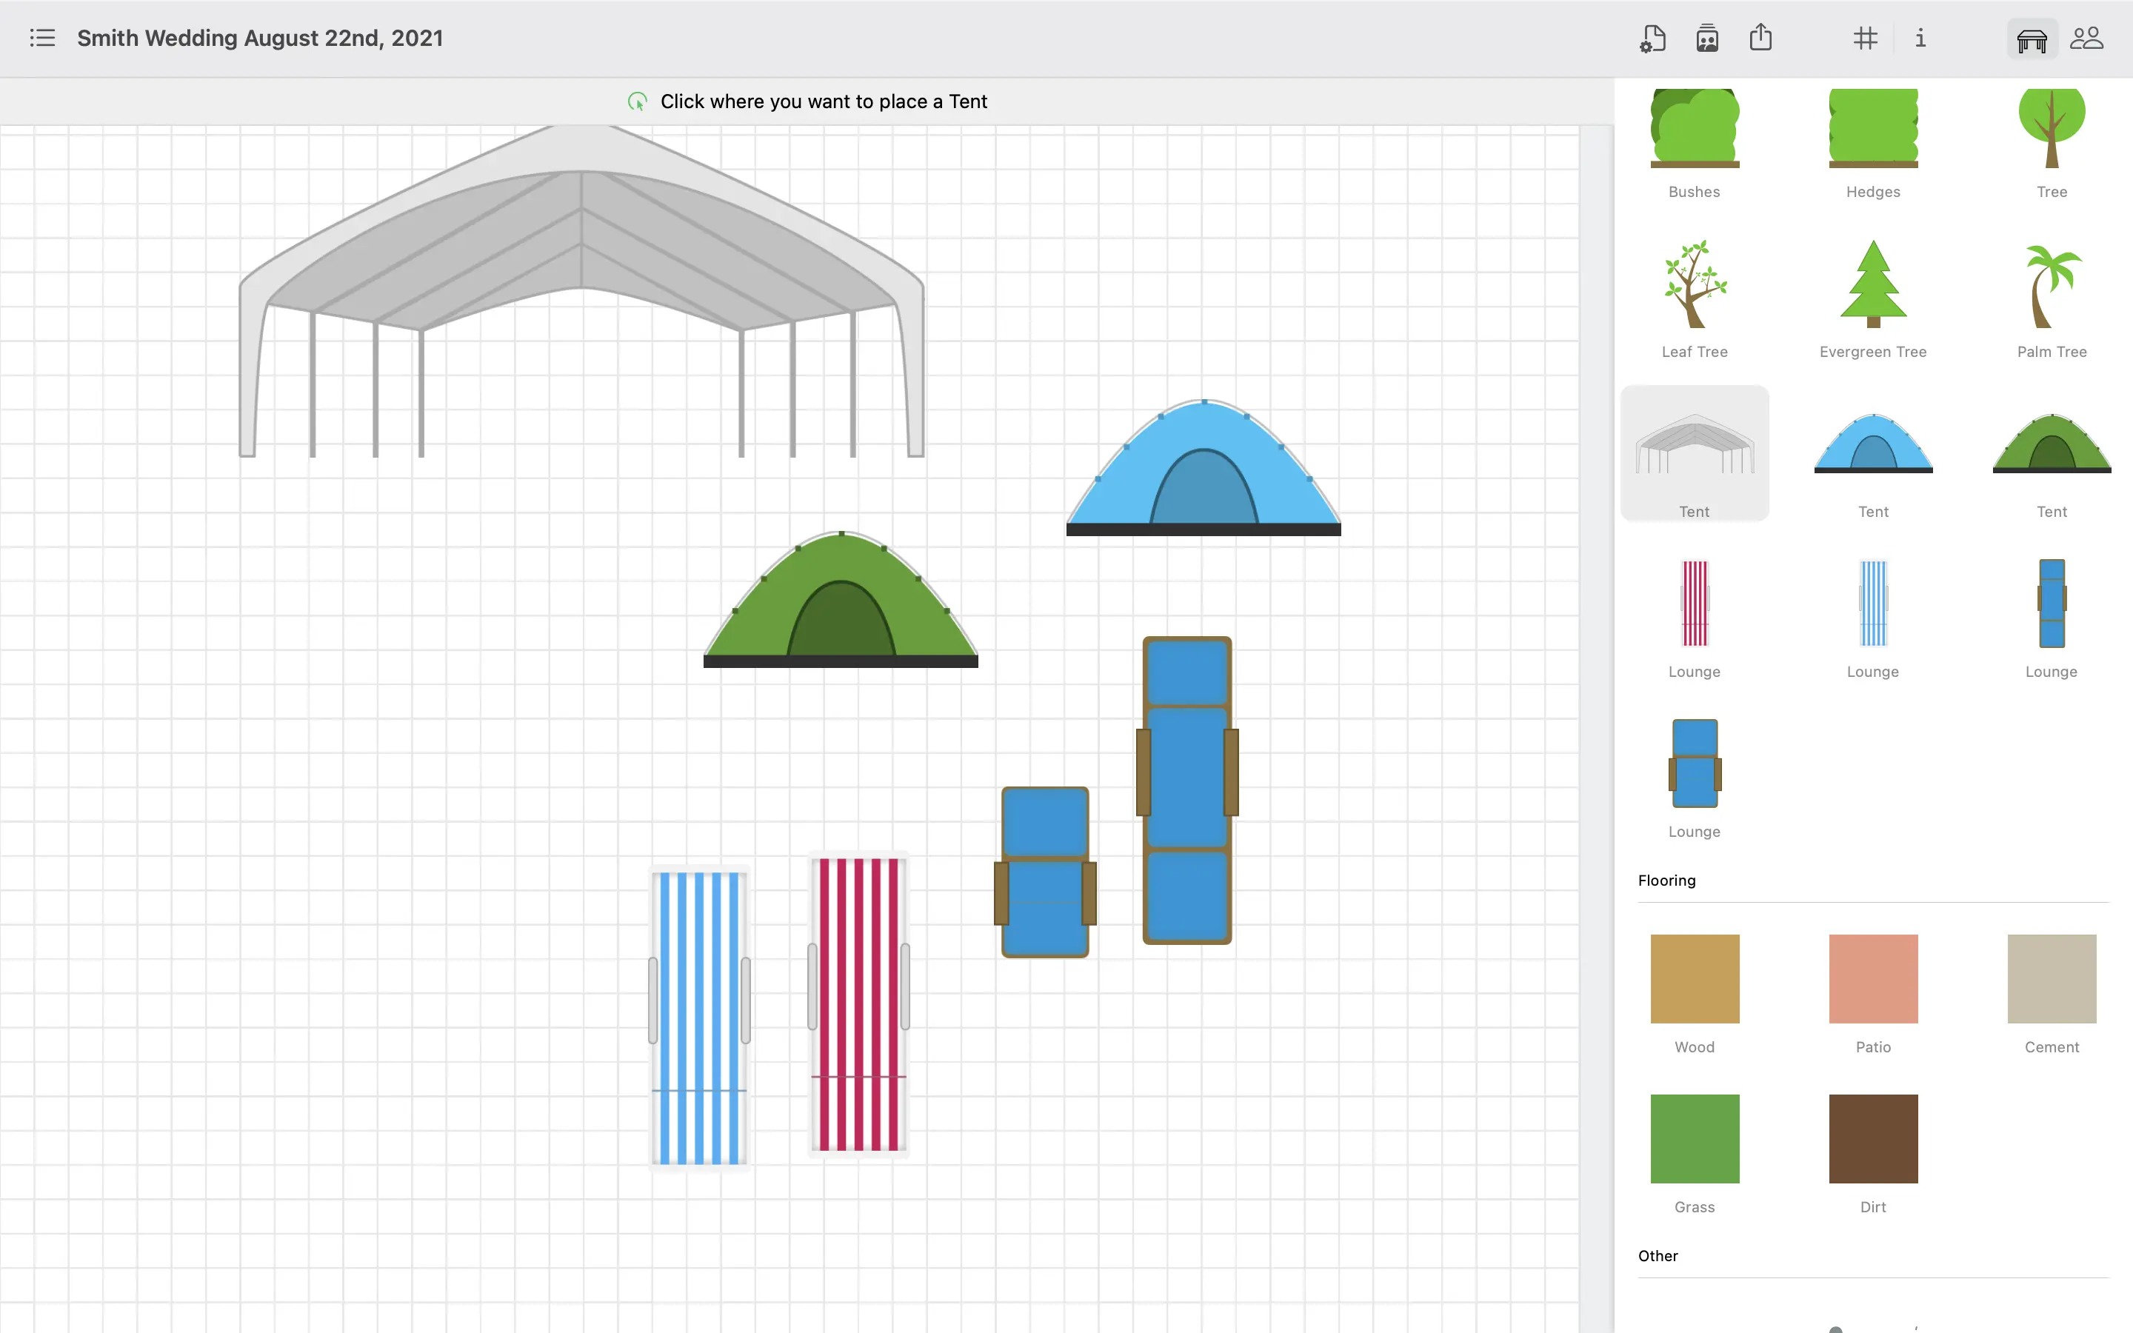2133x1333 pixels.
Task: Open the document settings icon
Action: coord(1652,39)
